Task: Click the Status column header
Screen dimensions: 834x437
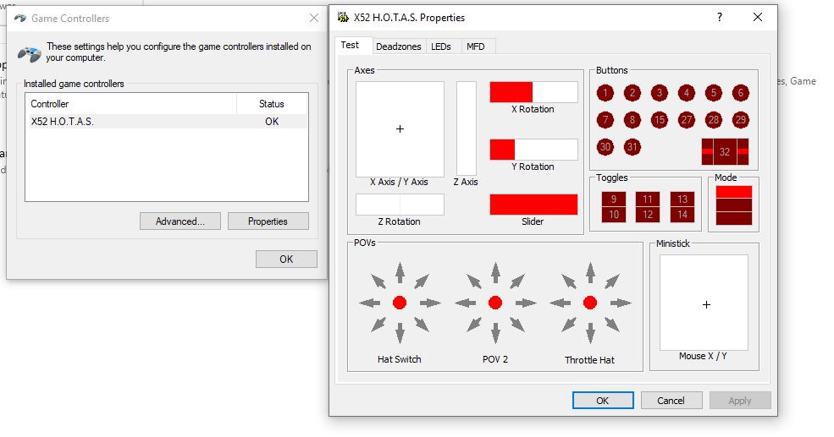Action: click(272, 104)
